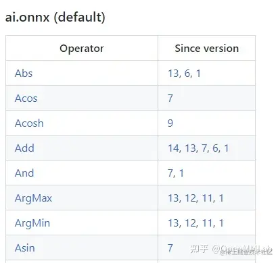Open the Add operator link
The height and width of the screenshot is (263, 280).
pos(24,148)
